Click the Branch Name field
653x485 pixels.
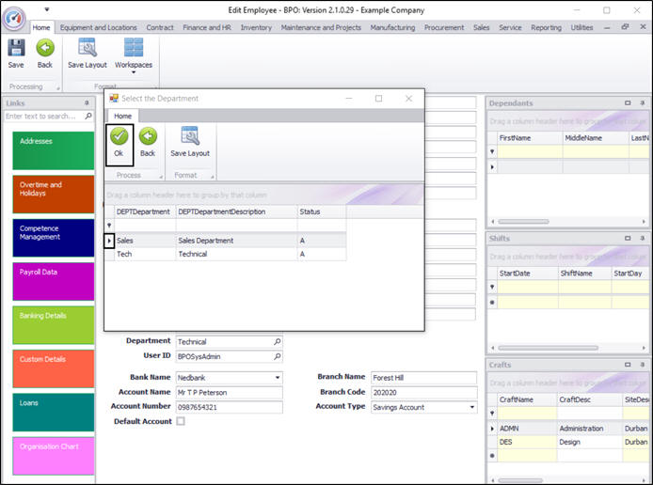pos(423,378)
